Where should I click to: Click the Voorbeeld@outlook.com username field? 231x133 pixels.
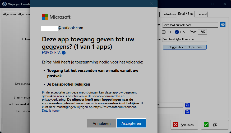tap(185, 39)
